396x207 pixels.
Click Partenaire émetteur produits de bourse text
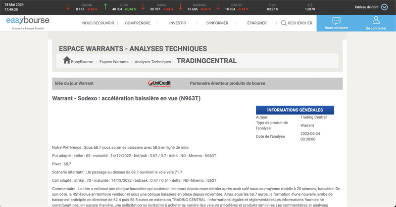[x=228, y=83]
